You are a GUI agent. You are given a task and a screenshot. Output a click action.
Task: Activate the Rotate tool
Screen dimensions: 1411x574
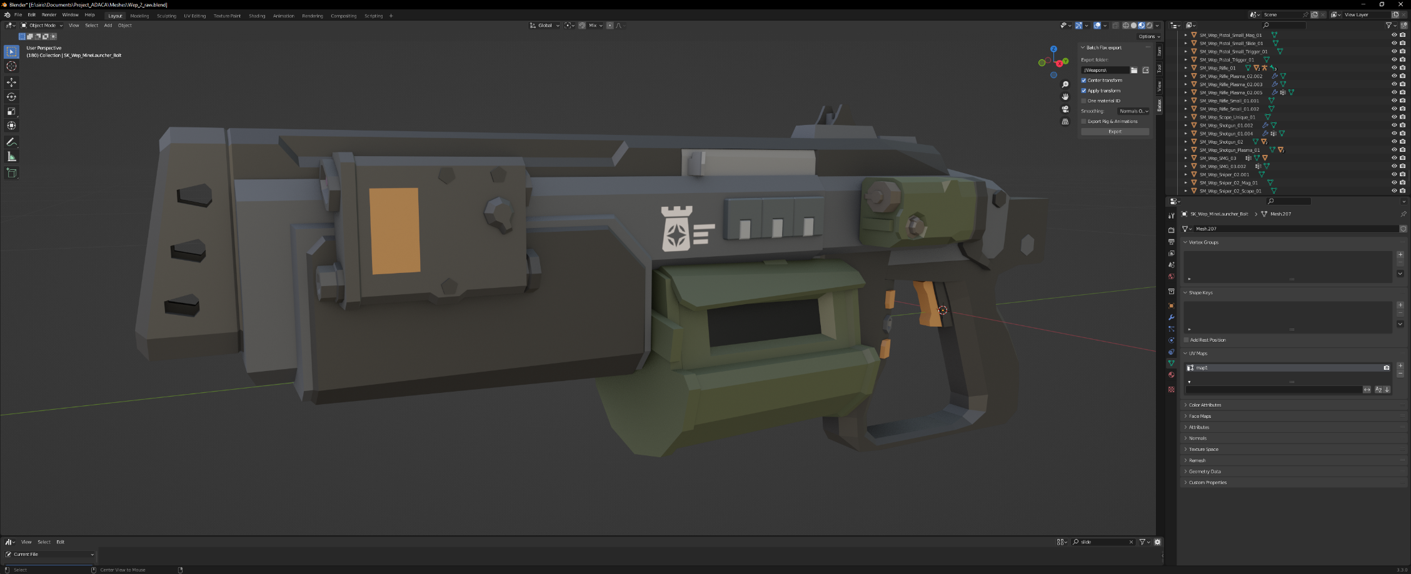point(11,97)
